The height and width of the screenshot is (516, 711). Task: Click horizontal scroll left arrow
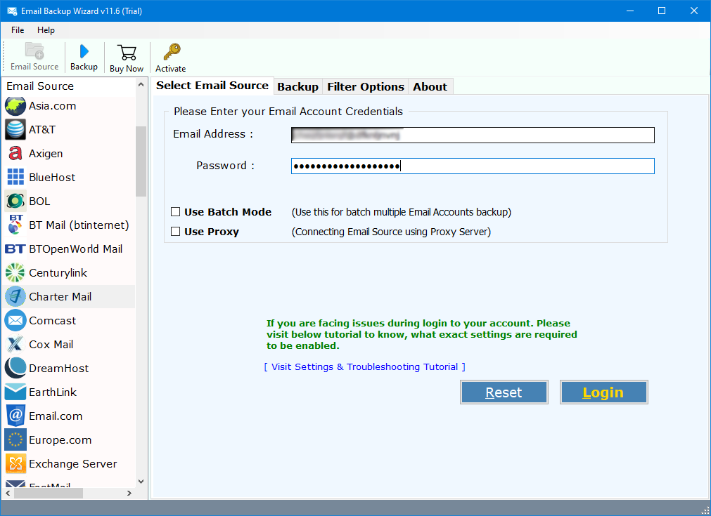(8, 494)
